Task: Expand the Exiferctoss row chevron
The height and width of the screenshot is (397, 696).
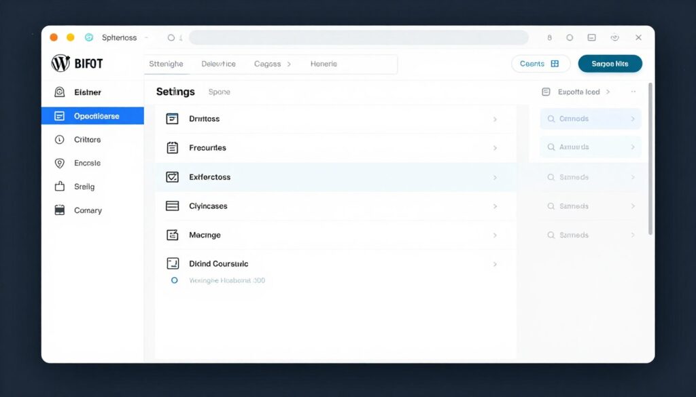Action: pos(495,177)
